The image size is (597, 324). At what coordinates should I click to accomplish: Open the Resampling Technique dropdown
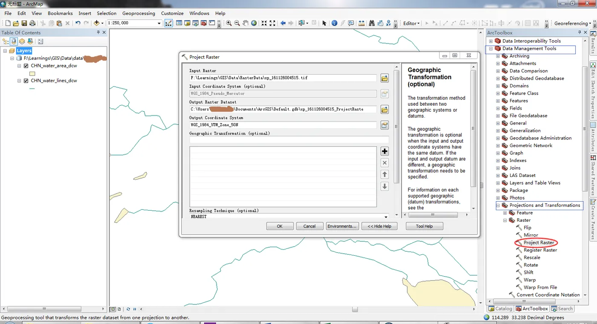click(386, 217)
